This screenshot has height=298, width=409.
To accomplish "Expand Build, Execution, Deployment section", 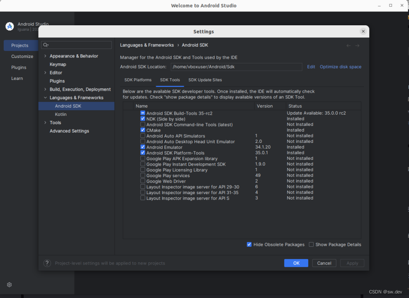I will tap(45, 89).
